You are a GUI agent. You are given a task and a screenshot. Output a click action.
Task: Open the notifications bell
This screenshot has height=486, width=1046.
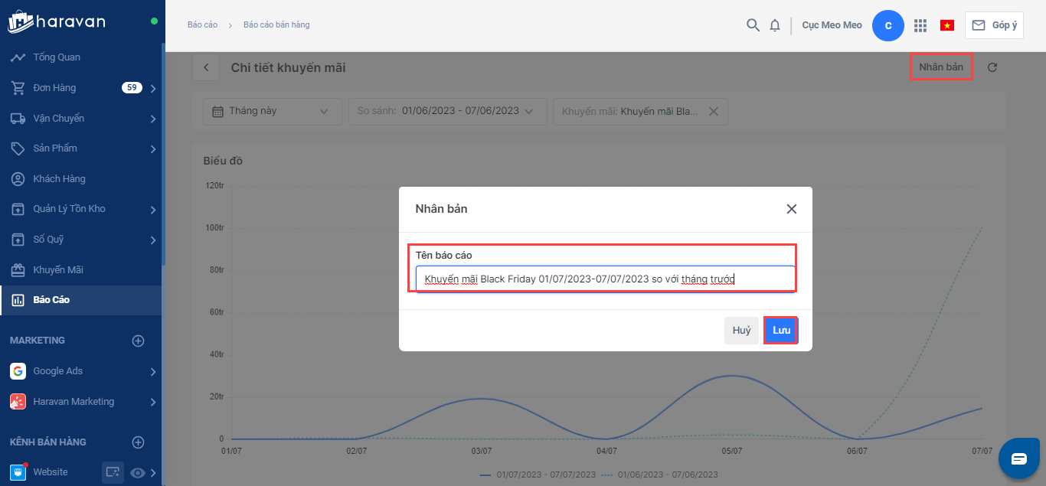click(x=775, y=25)
